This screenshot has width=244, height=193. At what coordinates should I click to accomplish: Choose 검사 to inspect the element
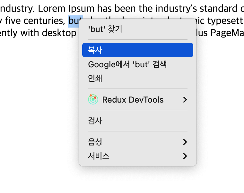point(138,121)
